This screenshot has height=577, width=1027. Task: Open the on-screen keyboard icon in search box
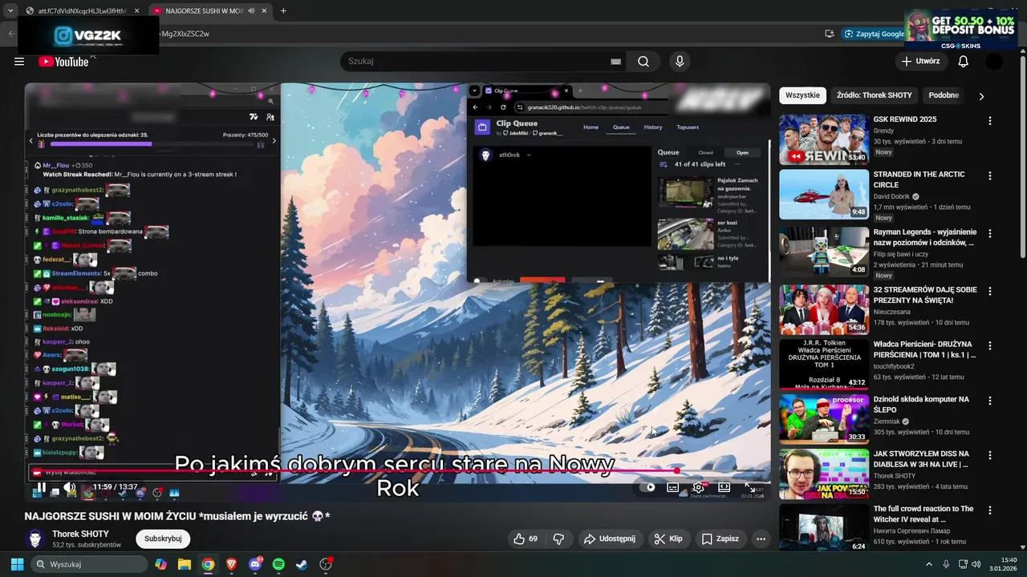coord(615,62)
